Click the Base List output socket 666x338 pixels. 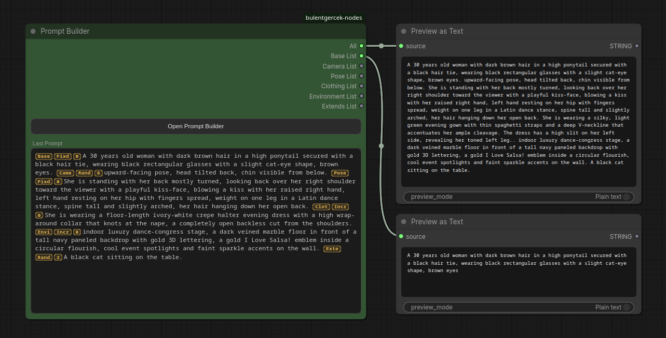(362, 56)
